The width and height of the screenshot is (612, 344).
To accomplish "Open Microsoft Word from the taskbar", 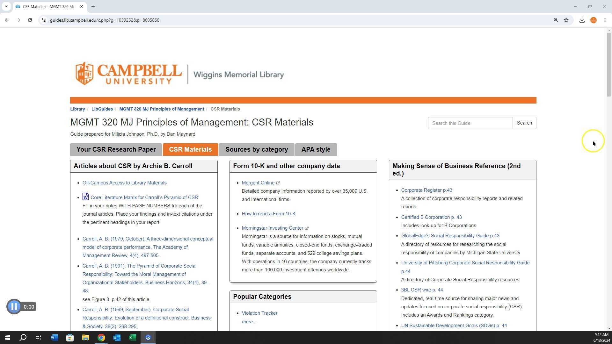I will [x=54, y=337].
